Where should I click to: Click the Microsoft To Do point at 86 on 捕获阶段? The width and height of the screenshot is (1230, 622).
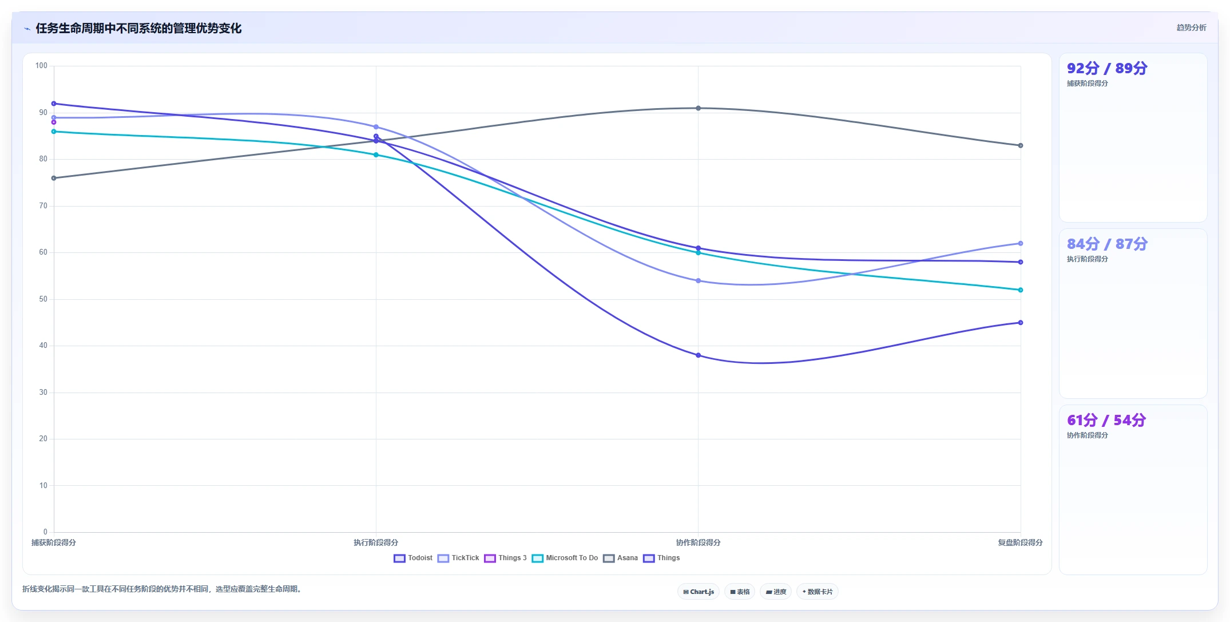[x=54, y=132]
